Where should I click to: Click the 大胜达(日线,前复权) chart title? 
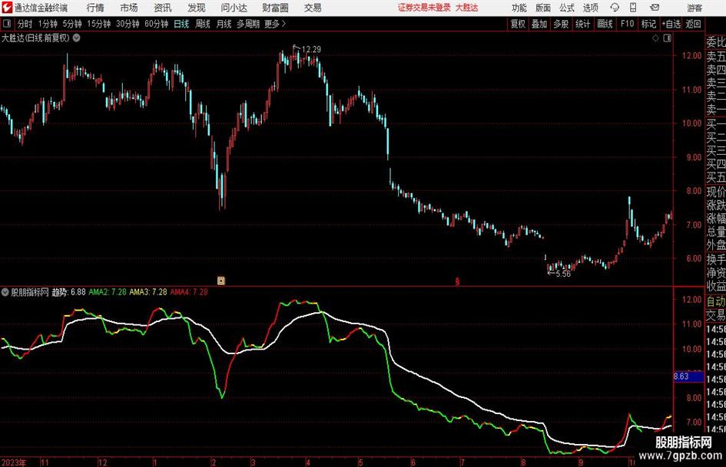[35, 38]
